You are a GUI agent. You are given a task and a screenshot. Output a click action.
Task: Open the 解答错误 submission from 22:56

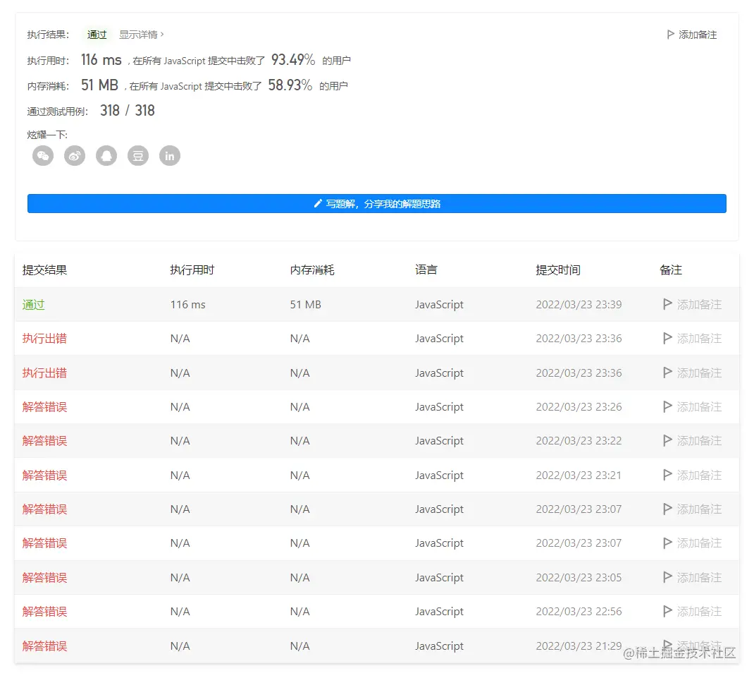click(44, 612)
